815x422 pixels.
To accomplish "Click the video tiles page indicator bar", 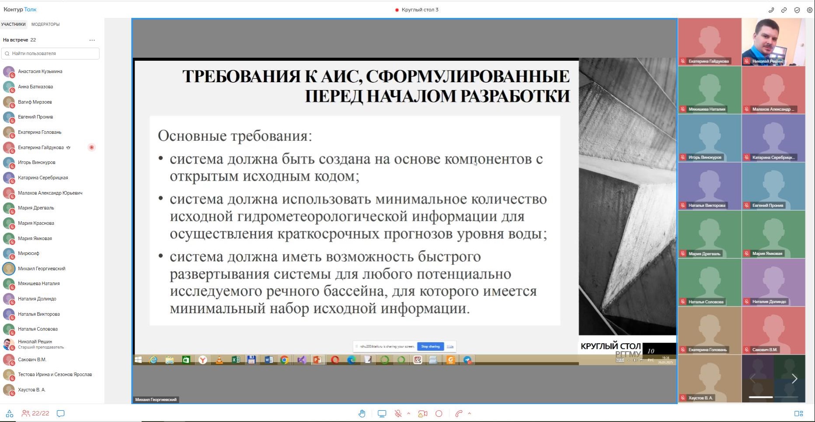I will click(x=774, y=397).
